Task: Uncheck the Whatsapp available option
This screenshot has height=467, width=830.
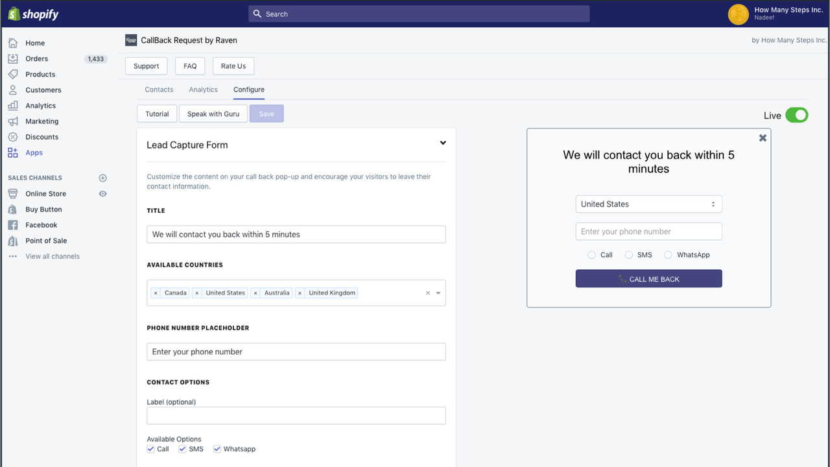Action: click(x=217, y=449)
